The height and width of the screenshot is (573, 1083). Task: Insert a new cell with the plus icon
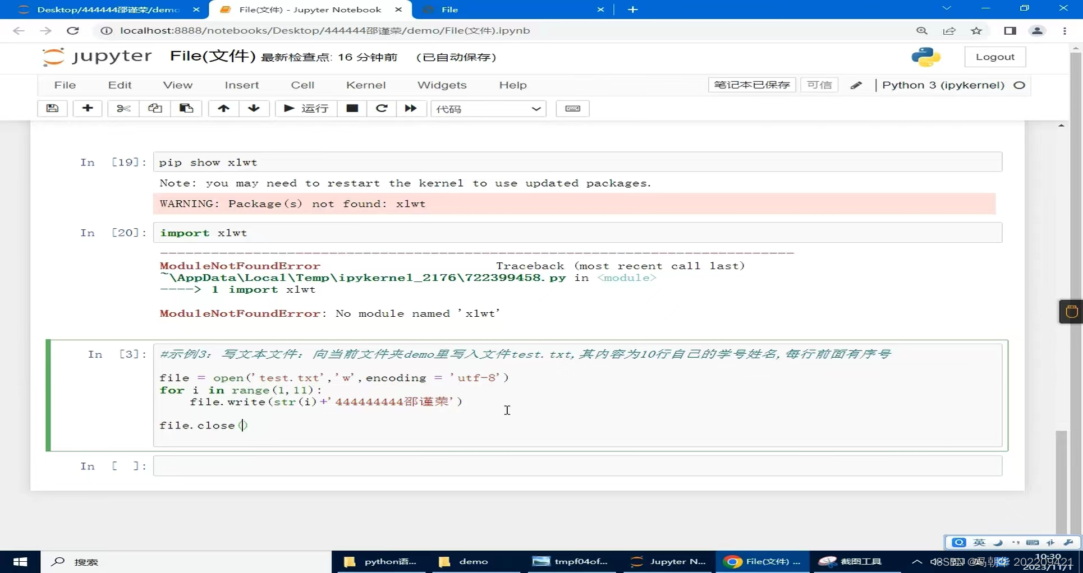[88, 108]
